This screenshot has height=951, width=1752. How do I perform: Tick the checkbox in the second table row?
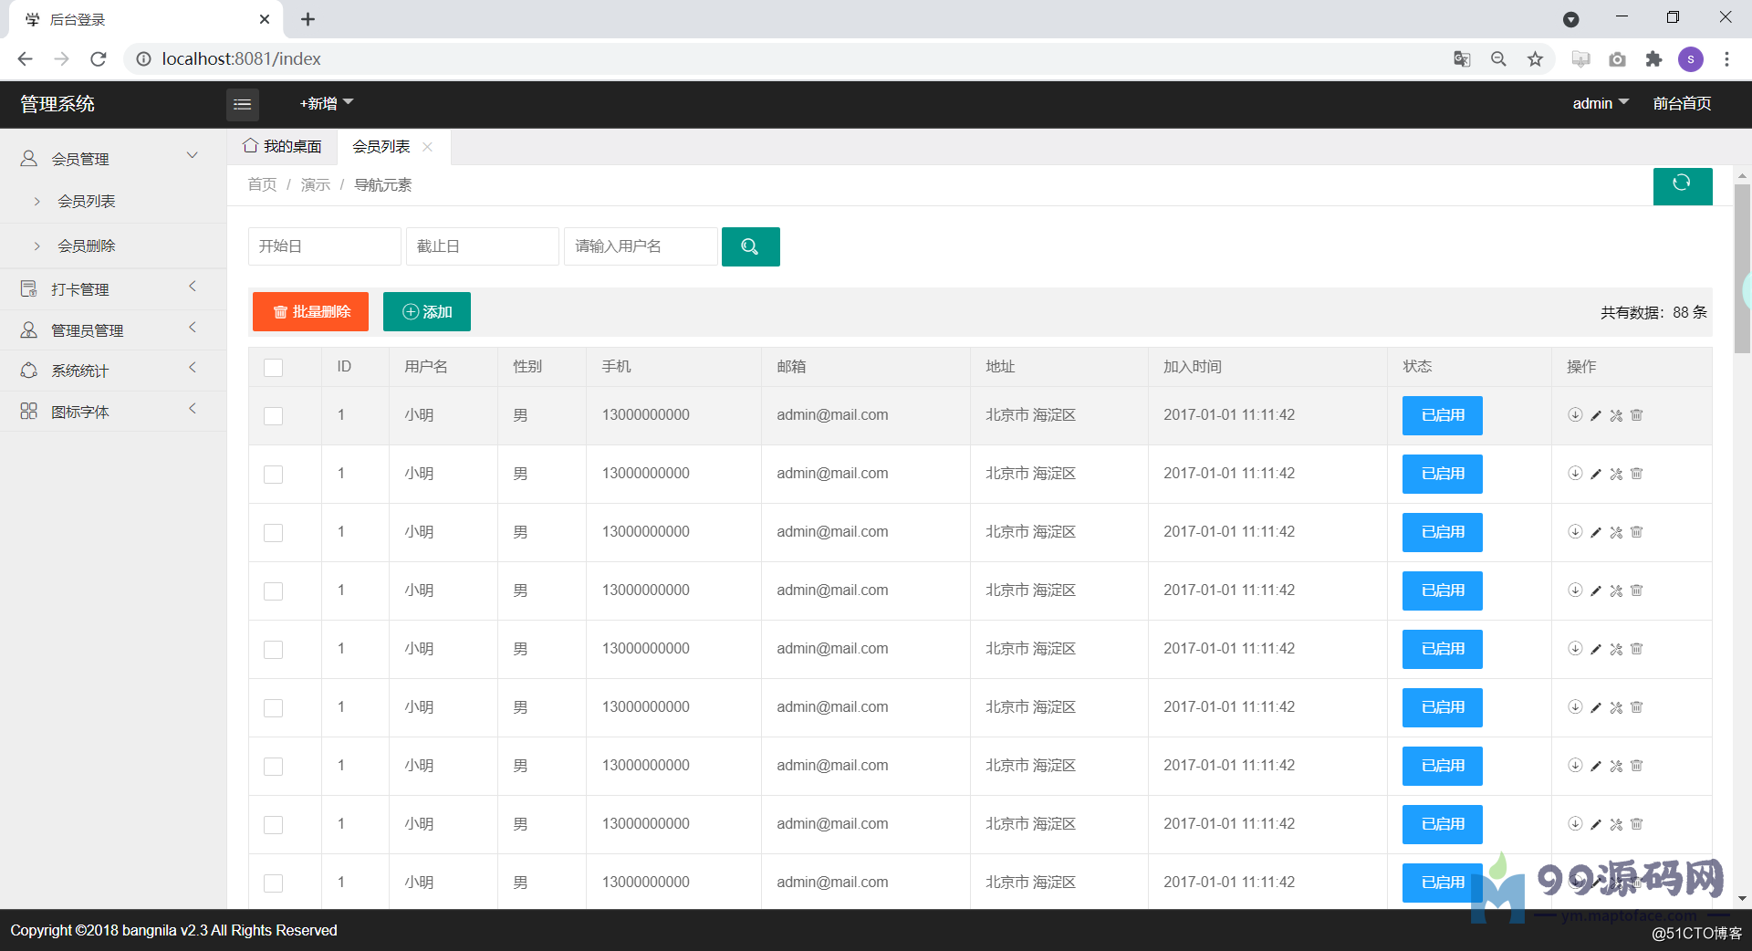[273, 475]
